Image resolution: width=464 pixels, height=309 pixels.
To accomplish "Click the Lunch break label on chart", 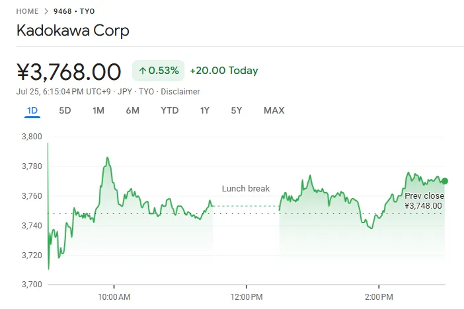I will [x=246, y=189].
